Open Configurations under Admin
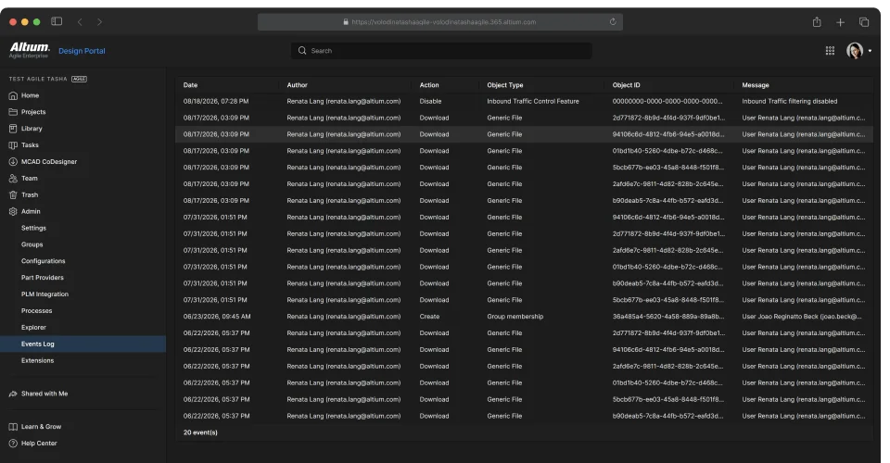890x463 pixels. pos(44,261)
